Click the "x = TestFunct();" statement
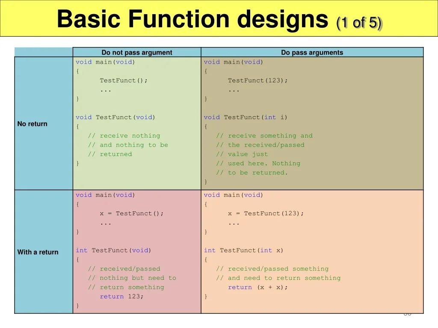Screen dimensions: 438x328 coord(132,214)
